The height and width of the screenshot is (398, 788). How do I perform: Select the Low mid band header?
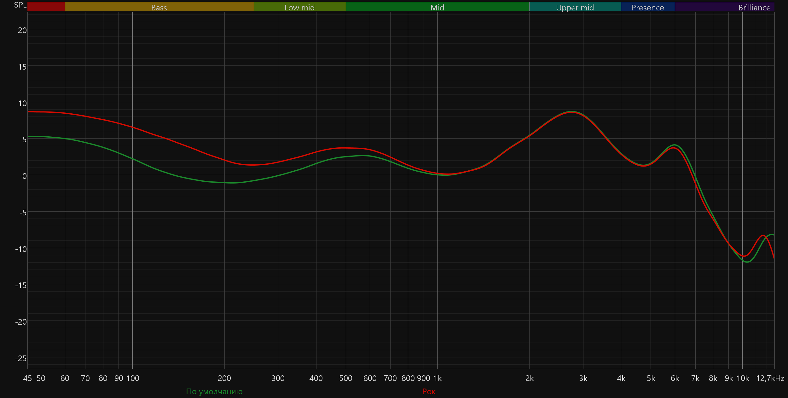[x=299, y=7]
